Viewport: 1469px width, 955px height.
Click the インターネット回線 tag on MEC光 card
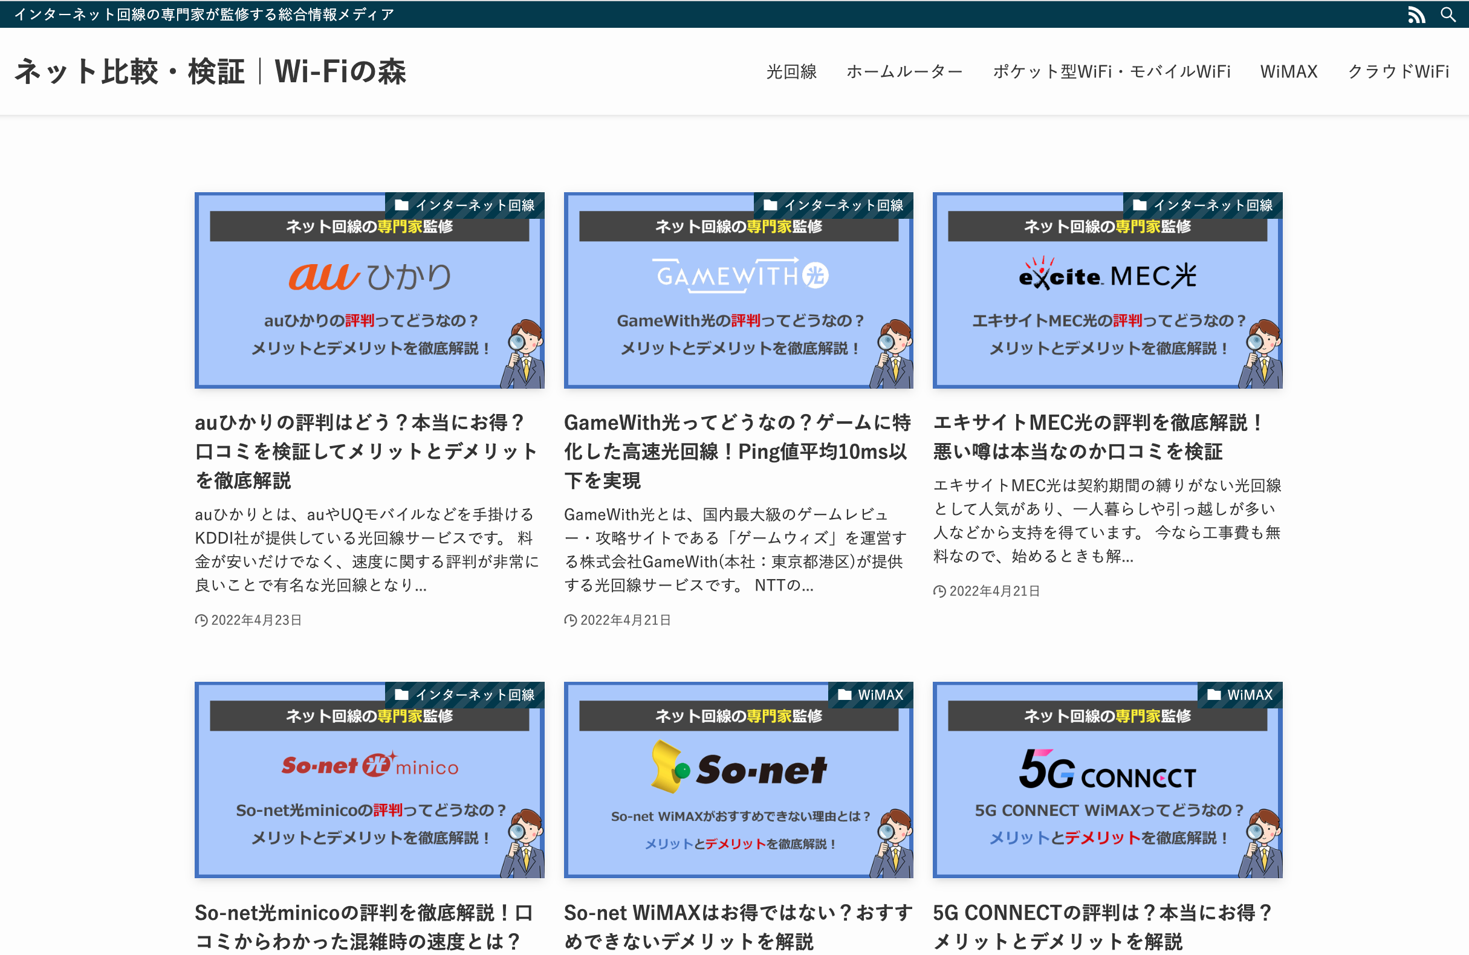coord(1203,205)
